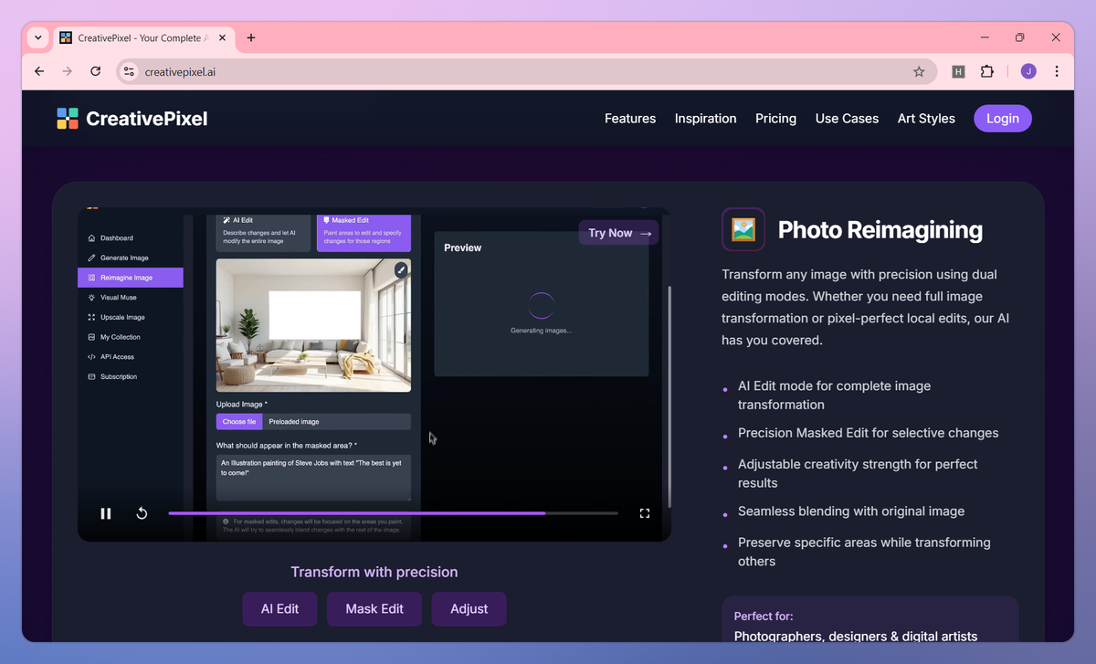Select the brush icon on the image preview
Viewport: 1096px width, 664px height.
(401, 269)
